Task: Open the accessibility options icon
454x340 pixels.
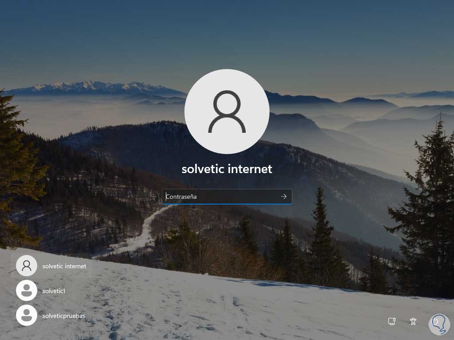Action: coord(413,321)
